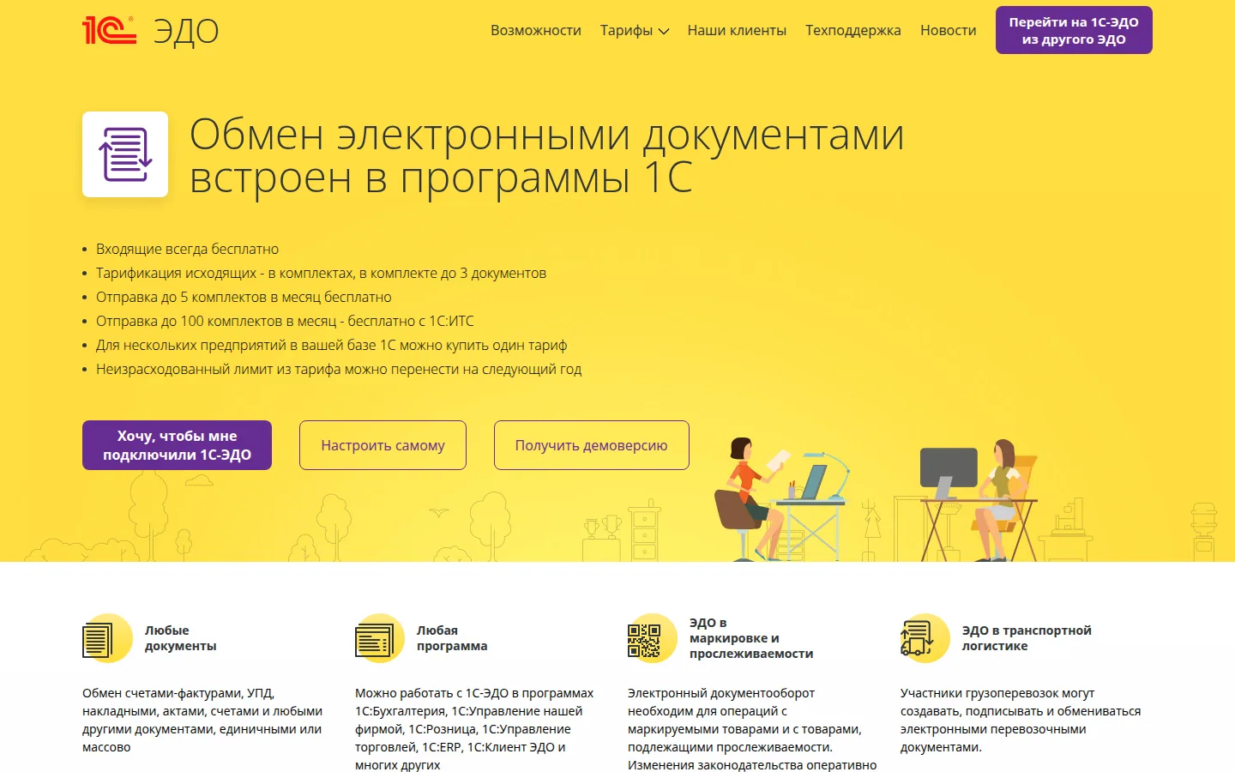1235x772 pixels.
Task: Click the paragraph about Обмен счетами-фактурами, УПД
Action: click(x=202, y=720)
